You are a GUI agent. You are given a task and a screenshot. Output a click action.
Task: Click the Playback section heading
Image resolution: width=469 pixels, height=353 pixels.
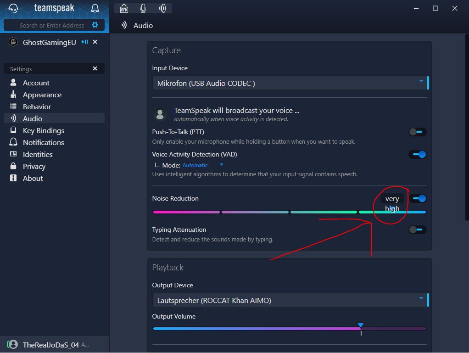tap(168, 268)
